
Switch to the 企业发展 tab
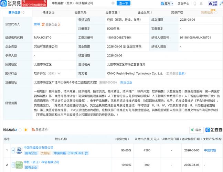click(145, 12)
